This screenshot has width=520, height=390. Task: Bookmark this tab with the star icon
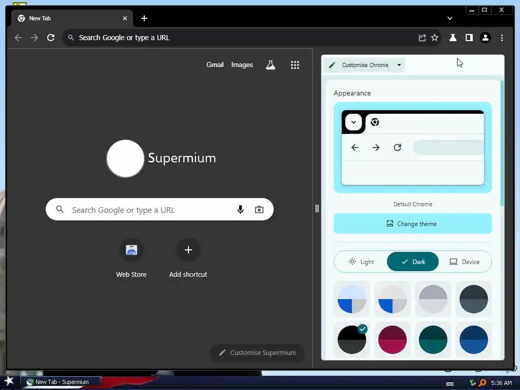435,38
